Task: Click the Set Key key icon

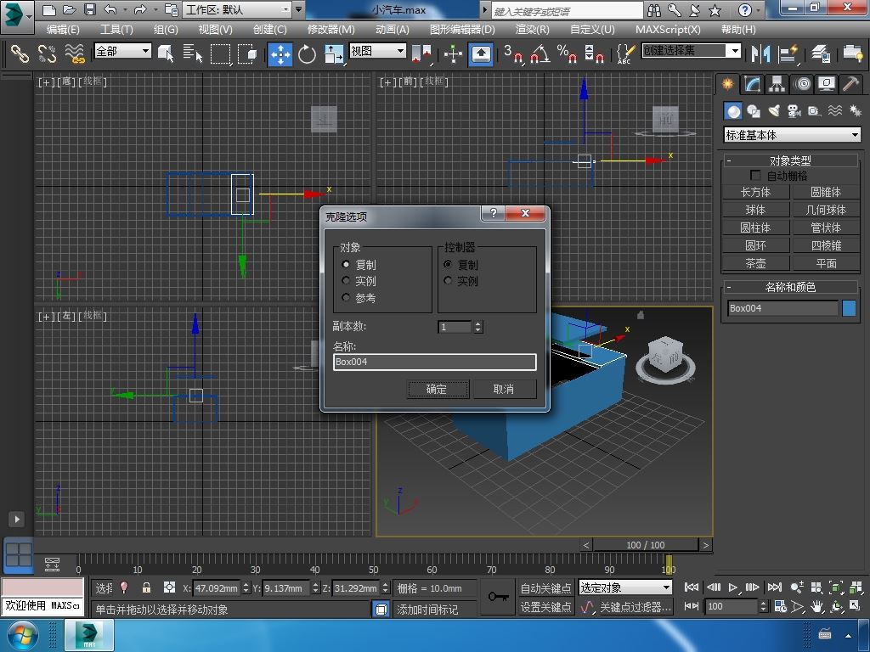Action: (x=498, y=597)
